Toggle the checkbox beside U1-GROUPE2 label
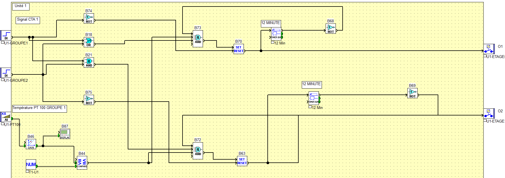505x178 pixels. (x=3, y=80)
